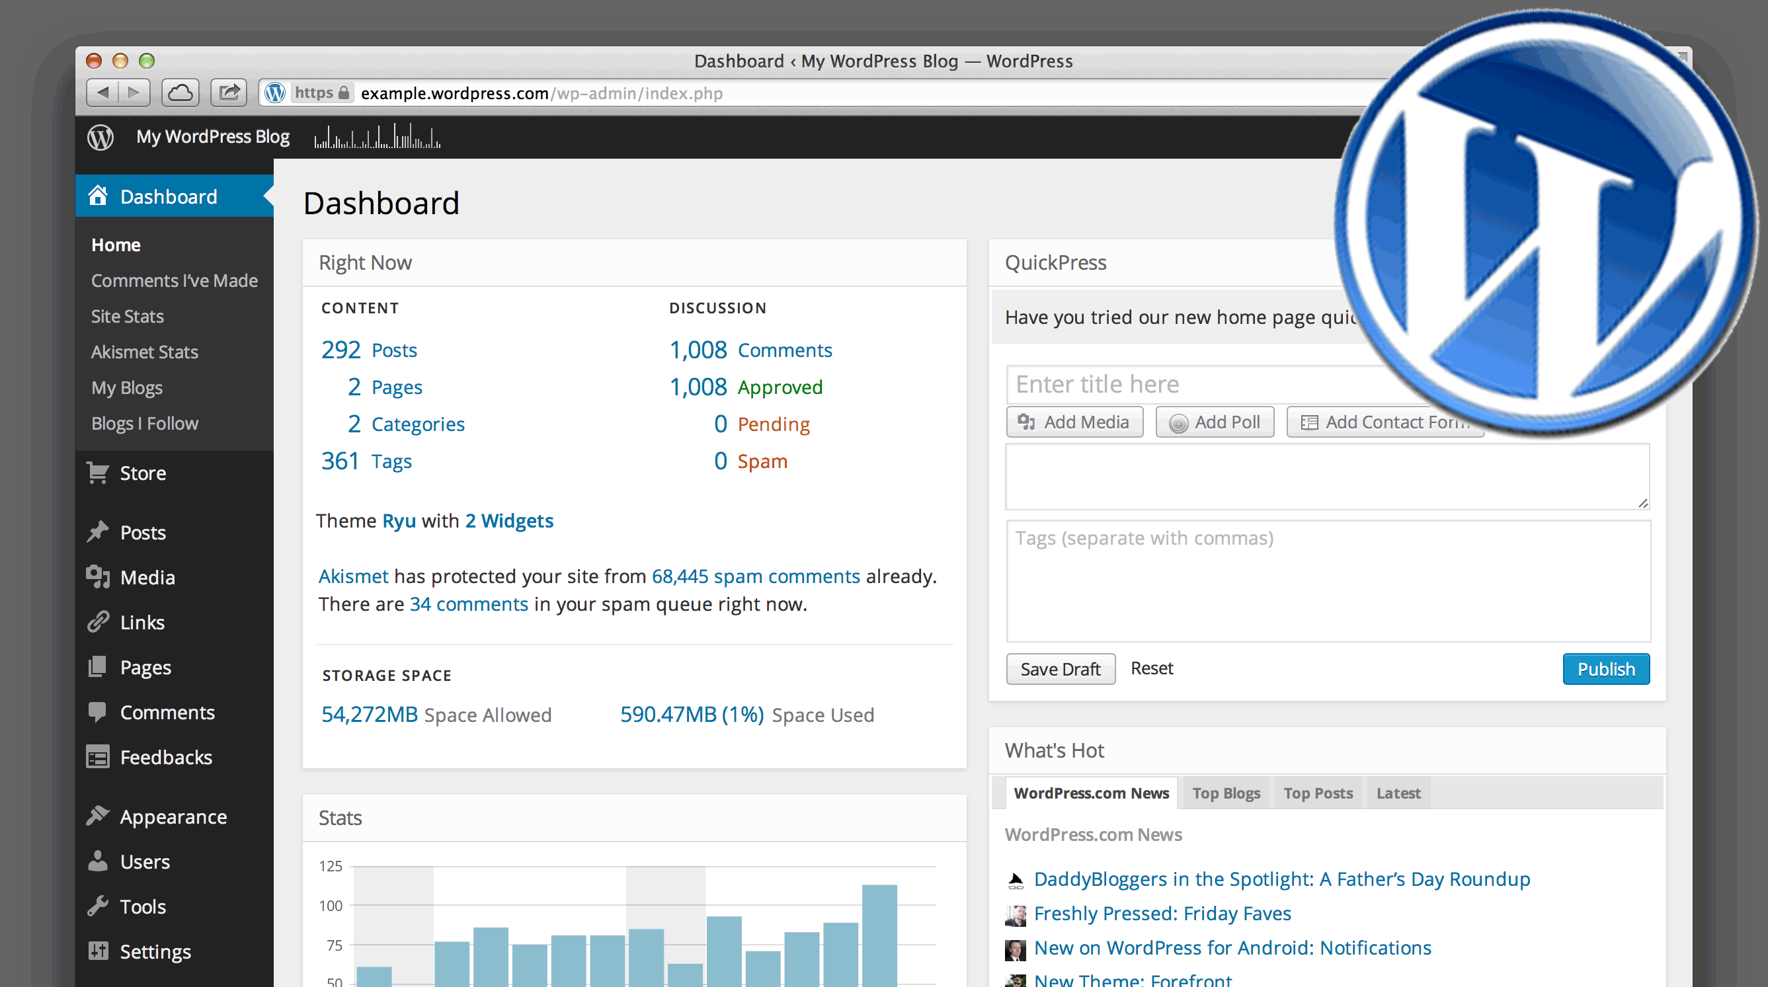Open the Approved comments link
Screen dimensions: 1768x987
(x=780, y=387)
